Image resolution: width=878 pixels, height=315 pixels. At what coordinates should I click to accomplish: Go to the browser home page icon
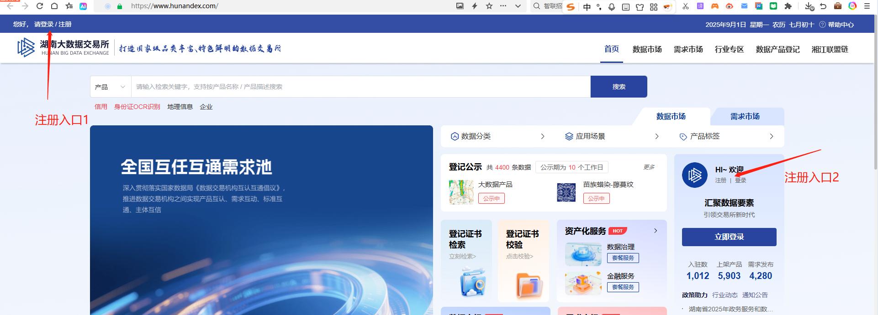[54, 6]
